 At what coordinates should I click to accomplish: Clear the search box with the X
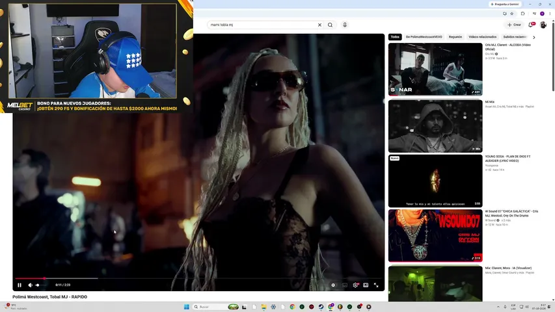[x=319, y=25]
